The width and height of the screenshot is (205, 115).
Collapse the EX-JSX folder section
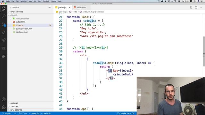coord(30,15)
